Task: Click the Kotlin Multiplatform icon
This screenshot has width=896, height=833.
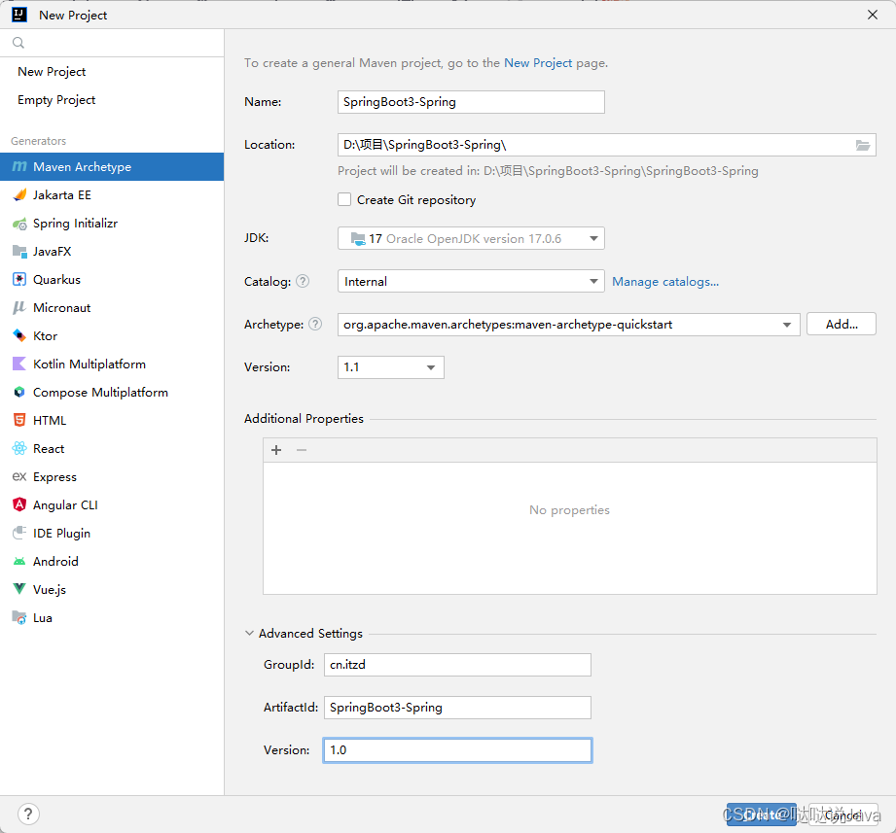Action: point(19,364)
